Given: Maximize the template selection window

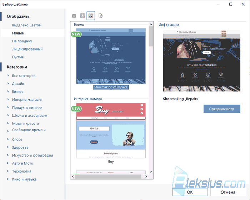Looking at the screenshot, I should (x=231, y=4).
